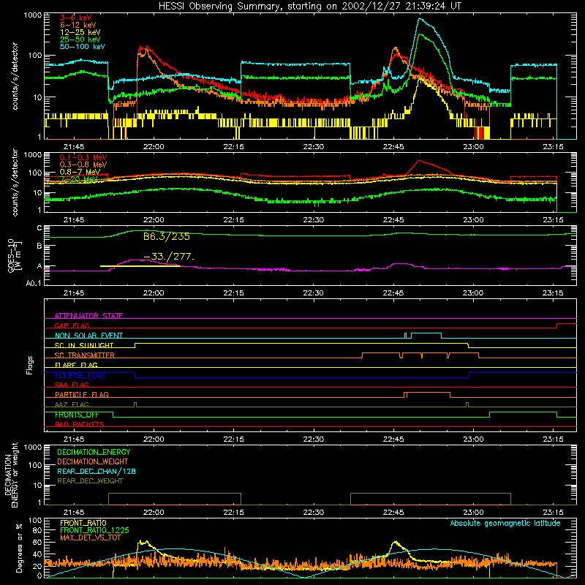Select the PARTICLE_FLAG label

tap(82, 394)
